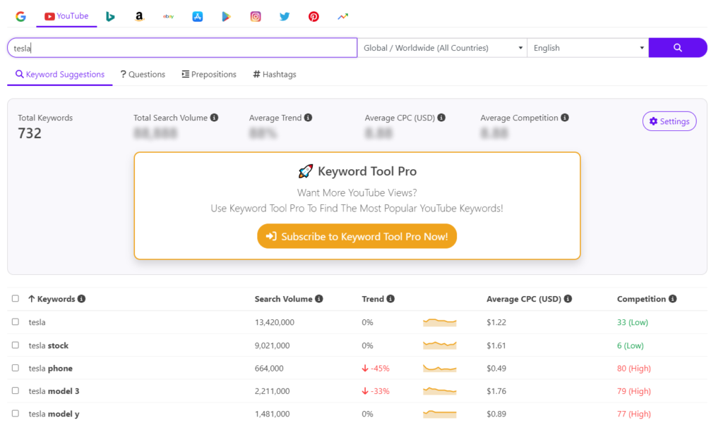Expand the English language dropdown
Image resolution: width=723 pixels, height=425 pixels.
[x=587, y=48]
